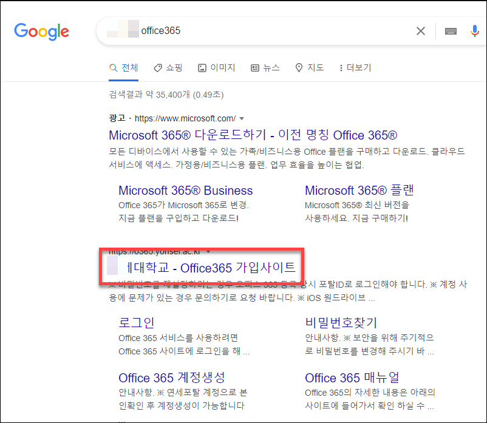Click the tag icon beside 쇼핑
This screenshot has height=423, width=487.
(158, 67)
